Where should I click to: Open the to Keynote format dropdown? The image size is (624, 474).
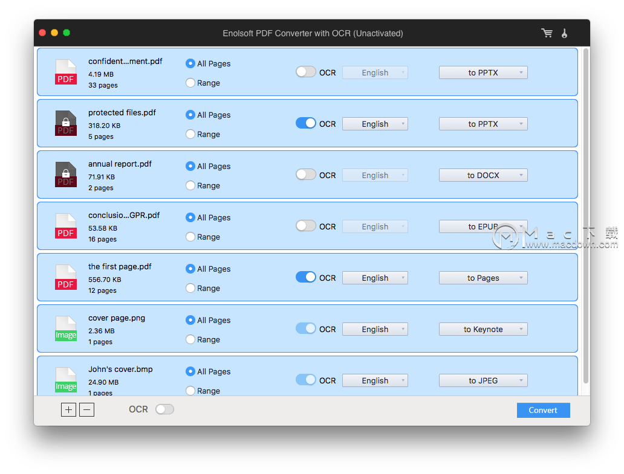click(x=483, y=328)
